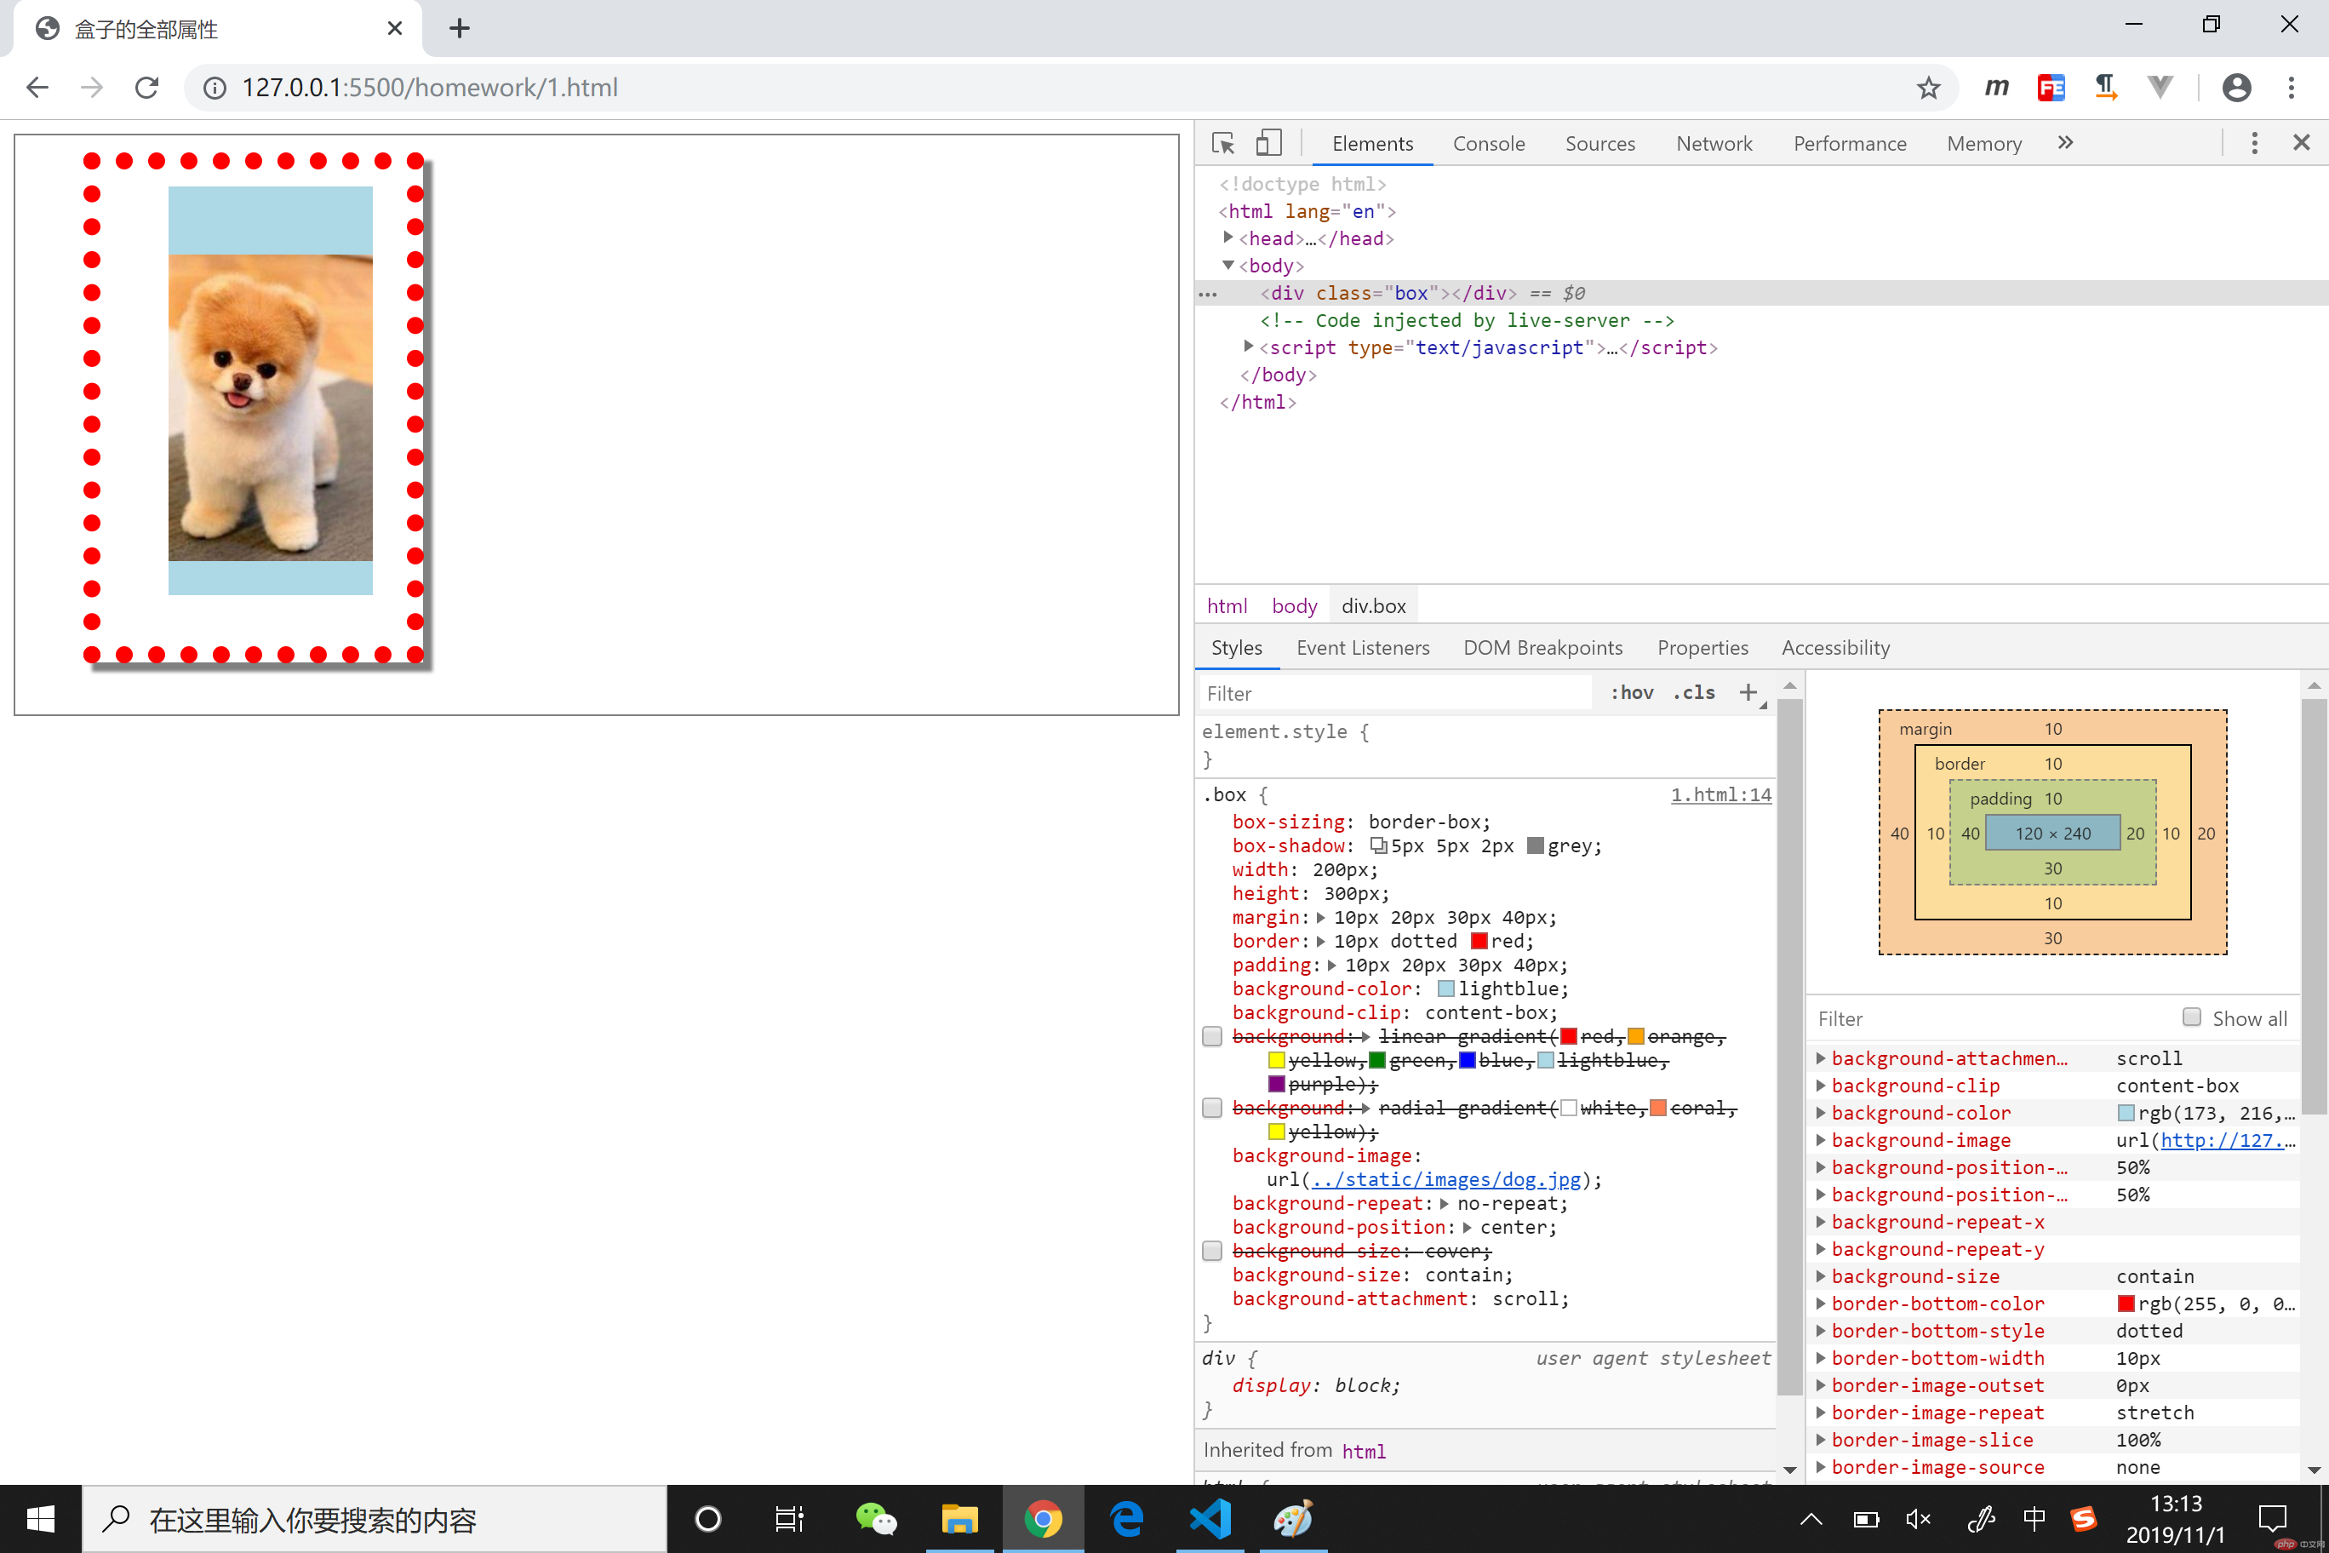This screenshot has width=2329, height=1553.
Task: Click the browser back arrow
Action: point(37,87)
